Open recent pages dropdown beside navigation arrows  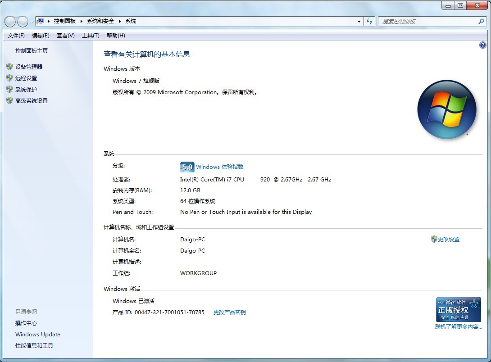point(32,22)
